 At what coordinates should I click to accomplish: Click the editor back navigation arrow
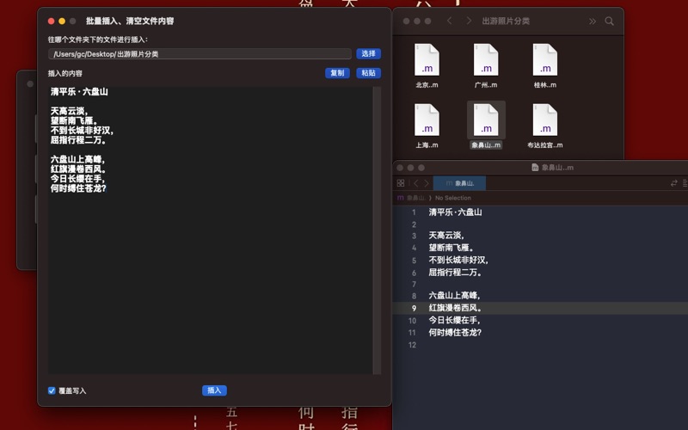(x=416, y=183)
